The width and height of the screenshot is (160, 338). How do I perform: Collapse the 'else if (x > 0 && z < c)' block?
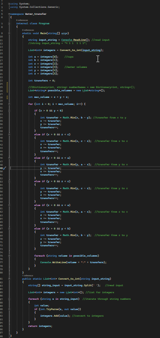click(x=9, y=134)
